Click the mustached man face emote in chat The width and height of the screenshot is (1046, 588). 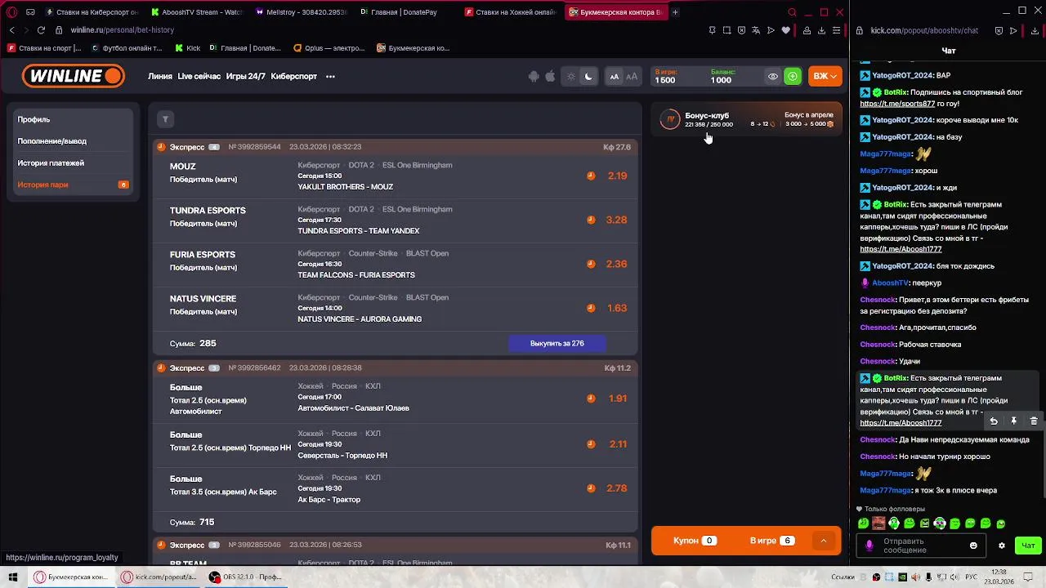click(x=878, y=523)
